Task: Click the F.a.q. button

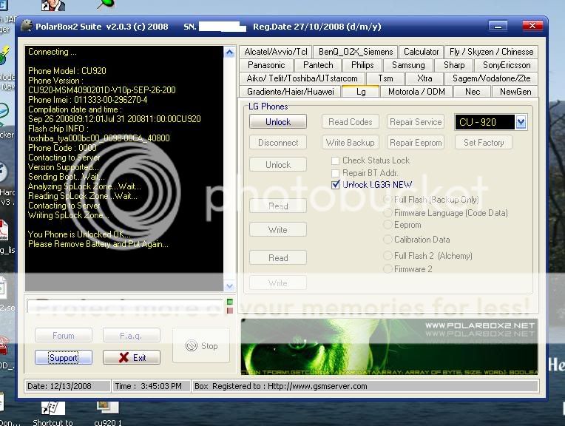Action: pos(132,336)
